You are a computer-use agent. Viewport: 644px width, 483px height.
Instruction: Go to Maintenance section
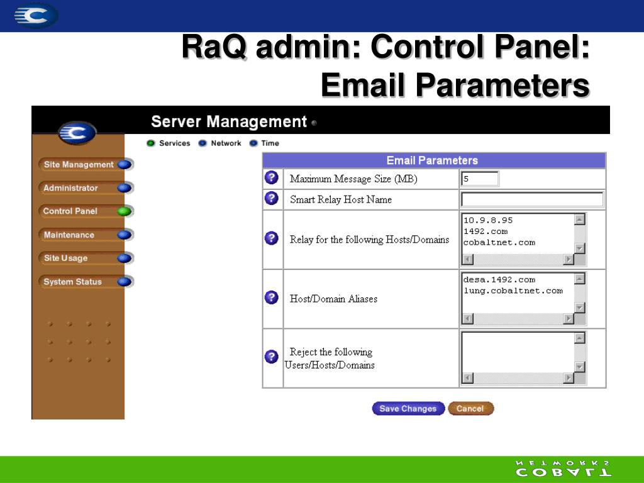tap(86, 235)
